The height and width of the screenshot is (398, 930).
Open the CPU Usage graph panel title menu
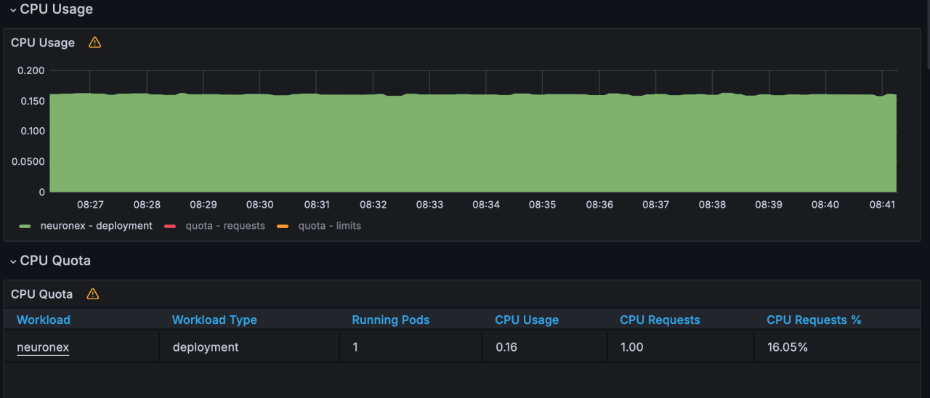pos(43,43)
